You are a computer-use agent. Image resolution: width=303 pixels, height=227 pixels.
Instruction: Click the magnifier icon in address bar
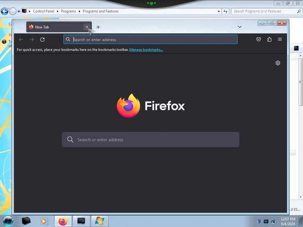point(68,39)
